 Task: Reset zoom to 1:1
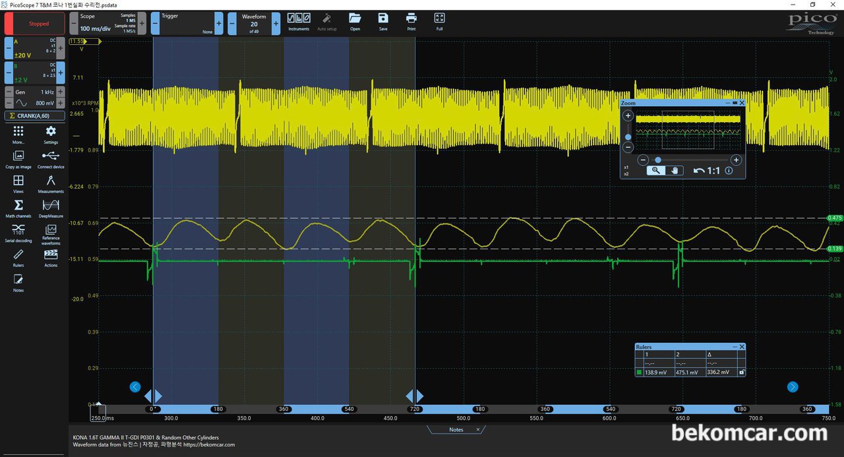click(713, 171)
